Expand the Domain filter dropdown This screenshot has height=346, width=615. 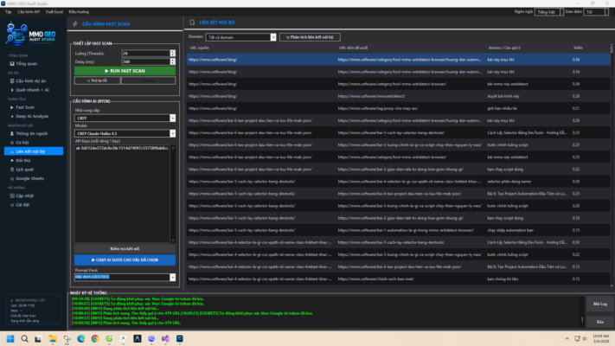click(273, 37)
